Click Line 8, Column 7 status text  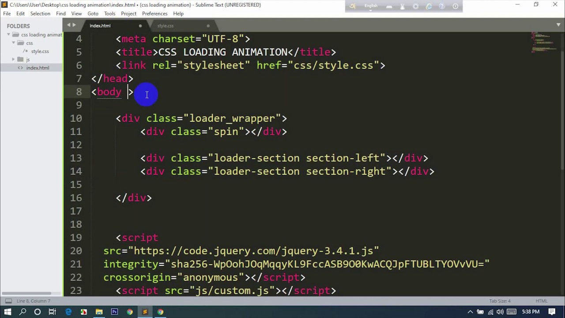(x=34, y=301)
